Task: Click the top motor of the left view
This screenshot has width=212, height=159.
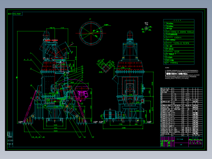Action: [46, 35]
